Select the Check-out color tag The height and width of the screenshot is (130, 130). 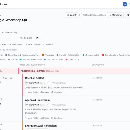[x=72, y=59]
